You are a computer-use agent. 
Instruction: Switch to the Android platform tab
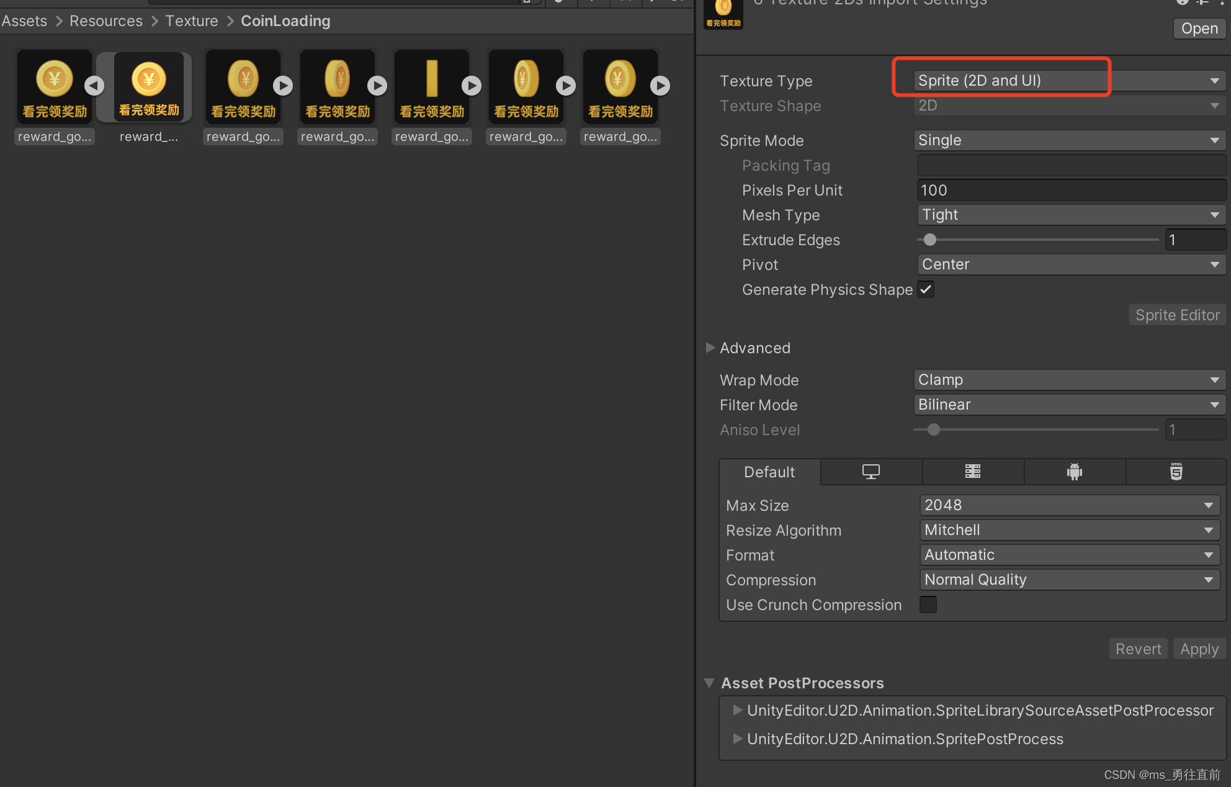(x=1074, y=472)
